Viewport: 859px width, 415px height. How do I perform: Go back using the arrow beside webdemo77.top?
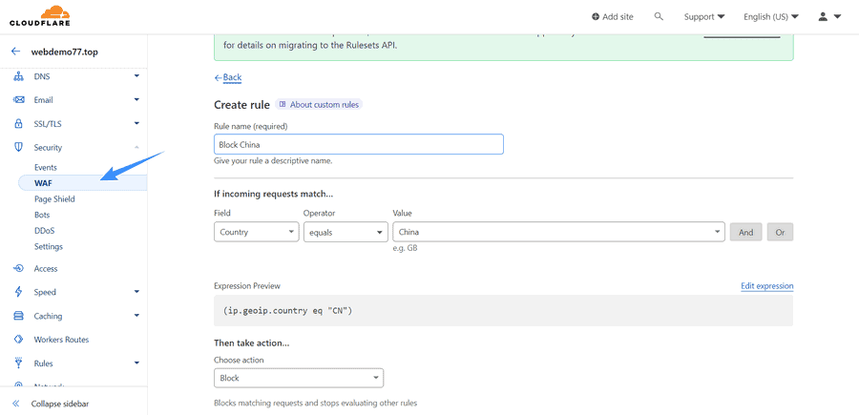click(15, 52)
